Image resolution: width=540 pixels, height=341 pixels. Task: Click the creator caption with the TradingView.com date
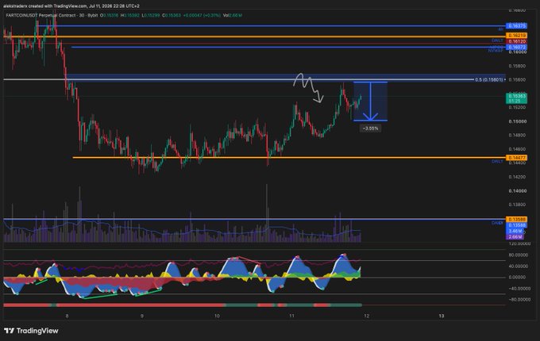point(71,6)
